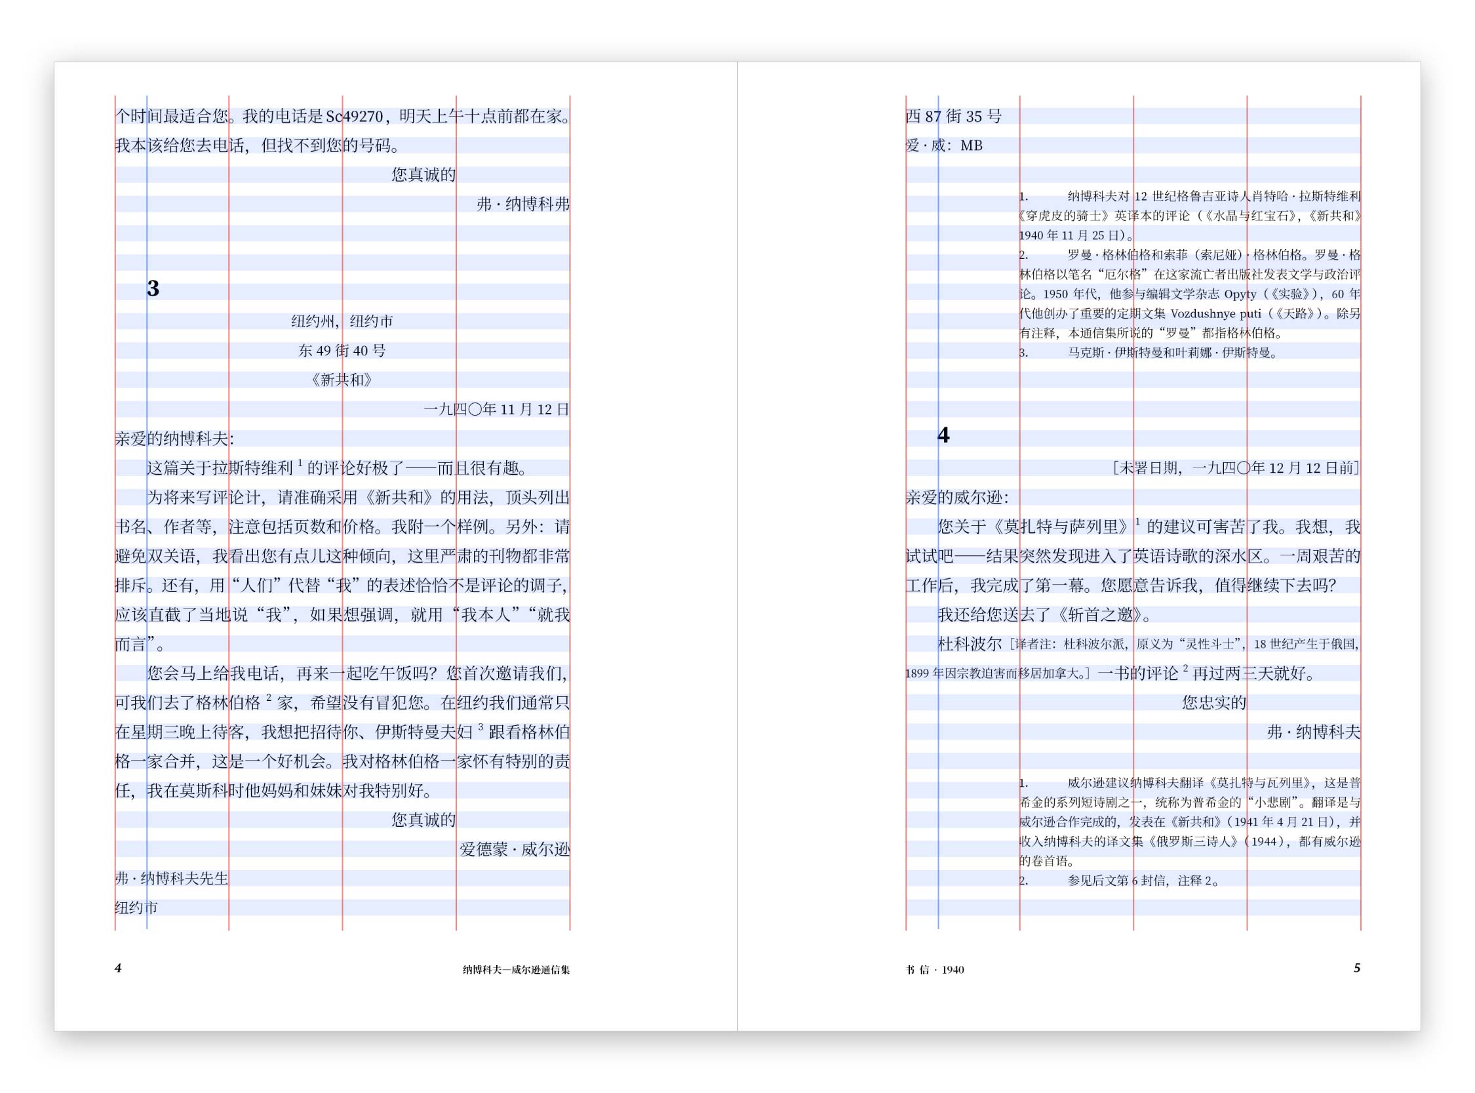
Task: Click the closing 您忠实的
Action: (1214, 703)
